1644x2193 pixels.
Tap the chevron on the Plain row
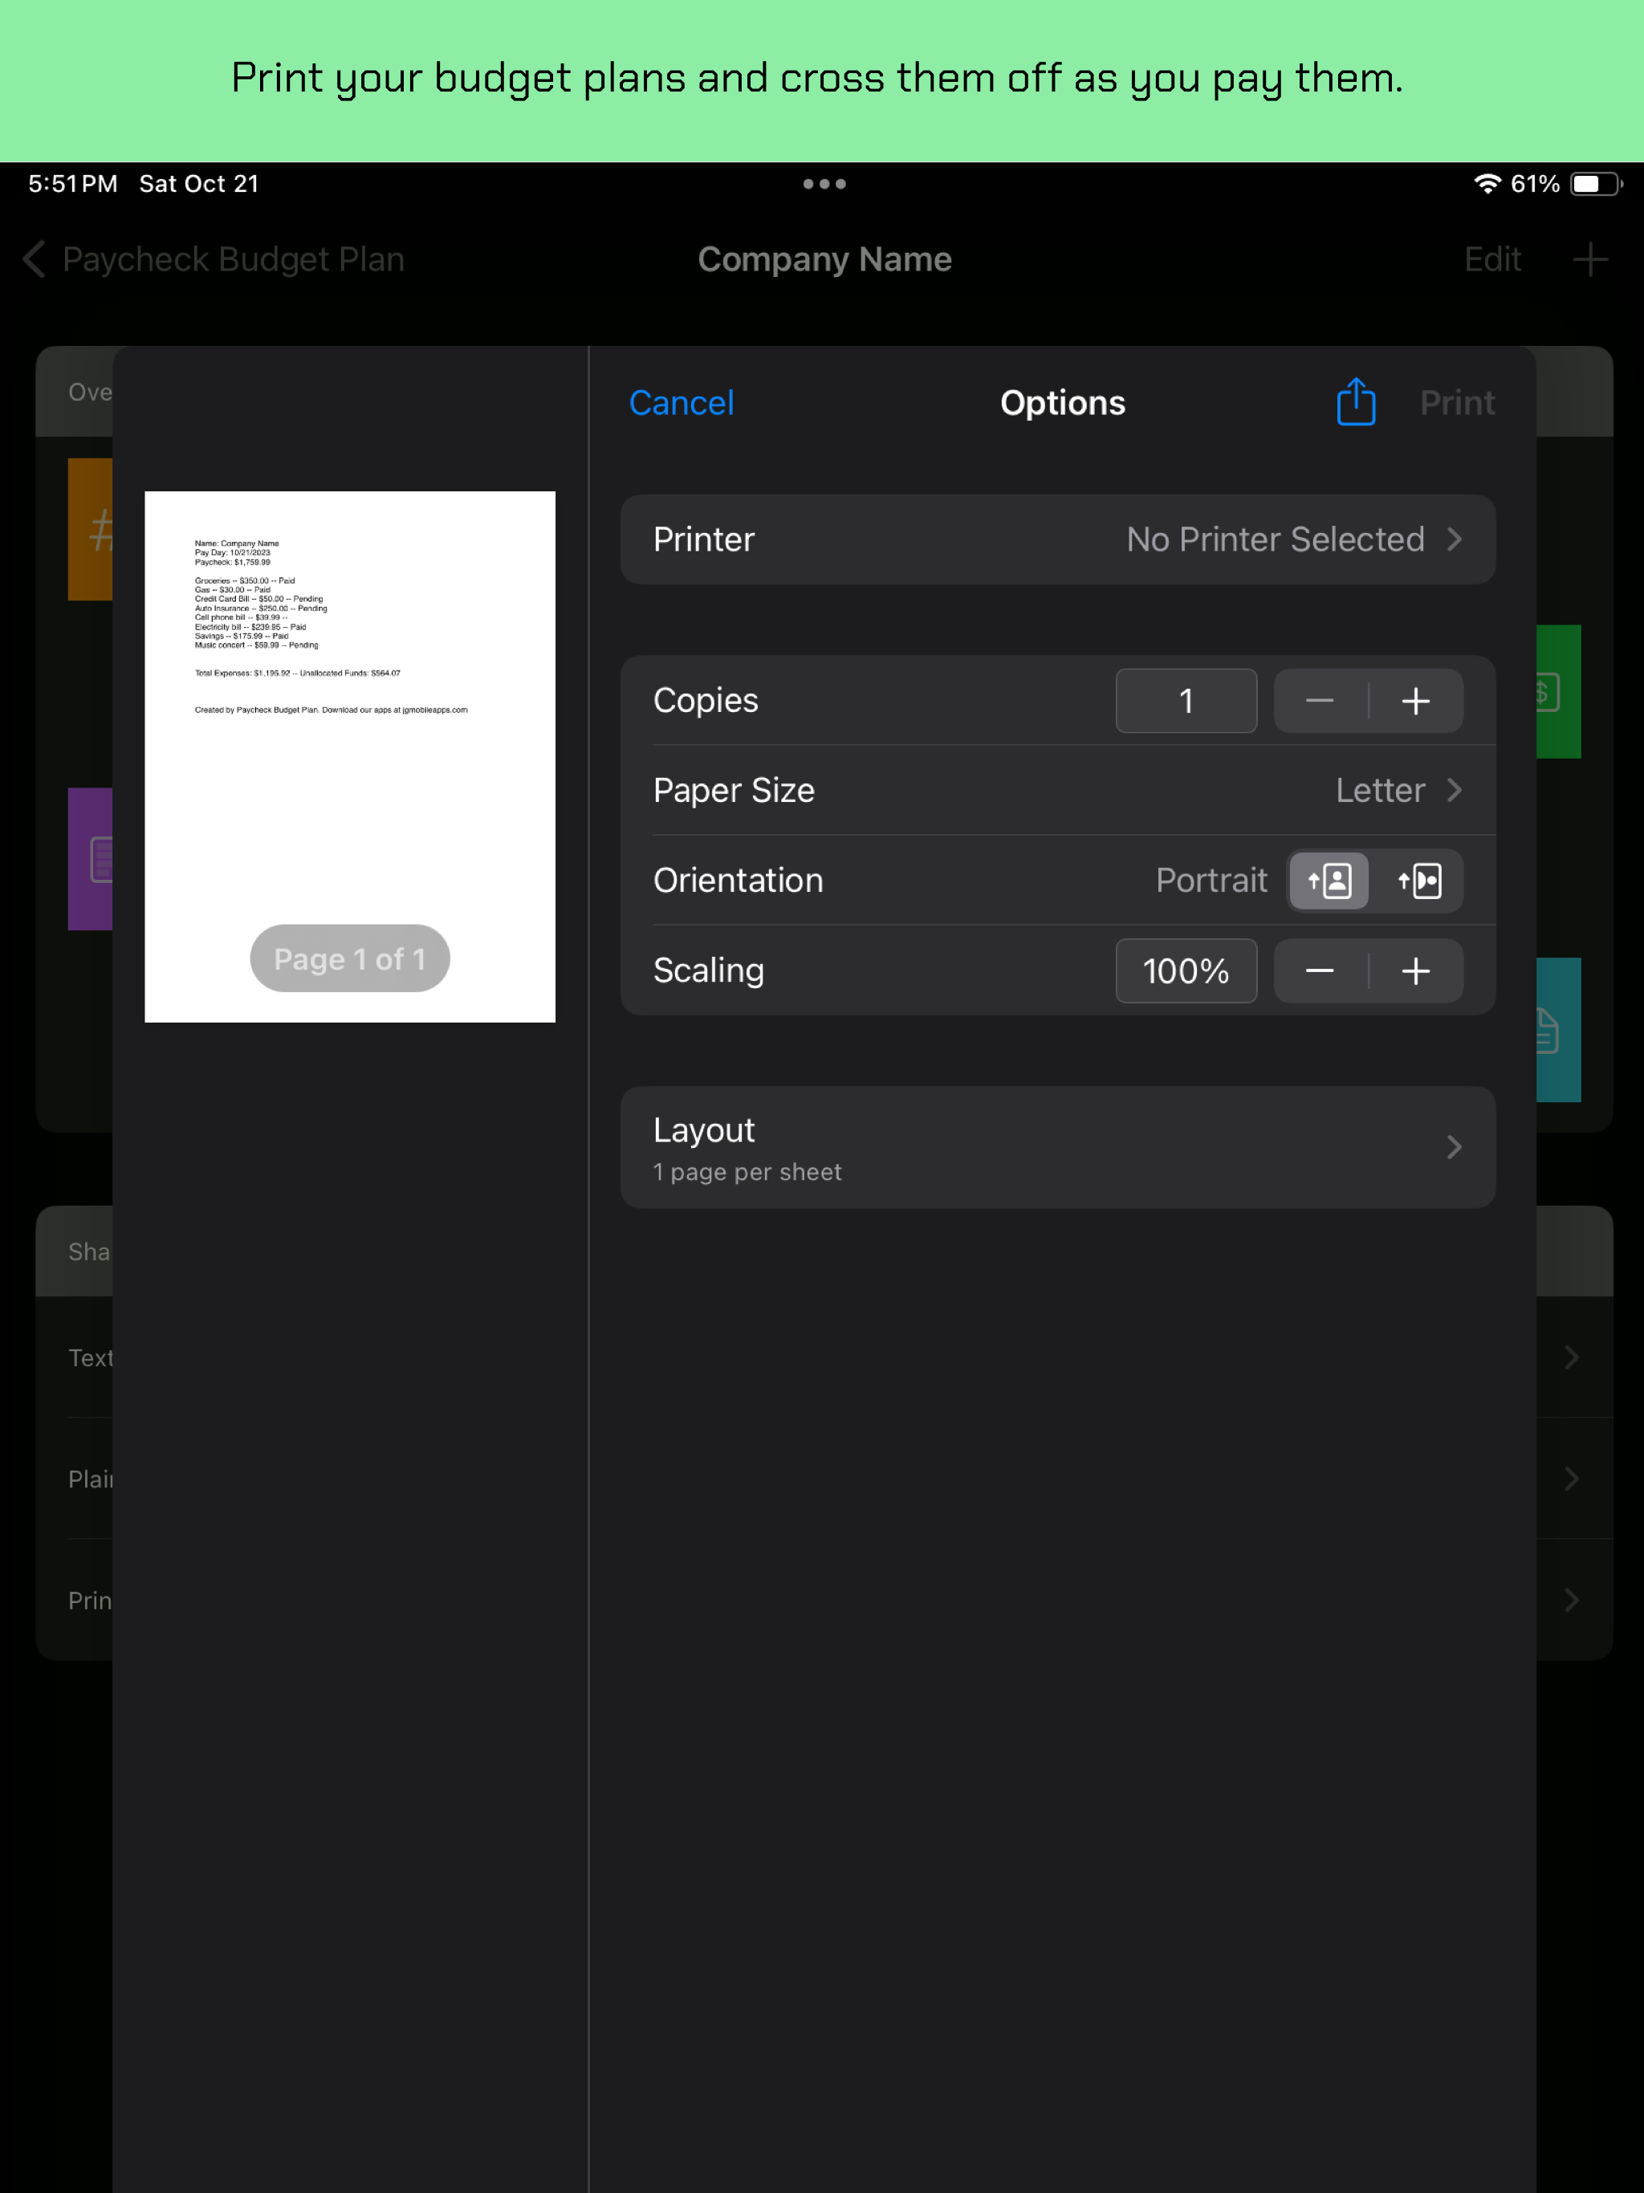point(1572,1479)
